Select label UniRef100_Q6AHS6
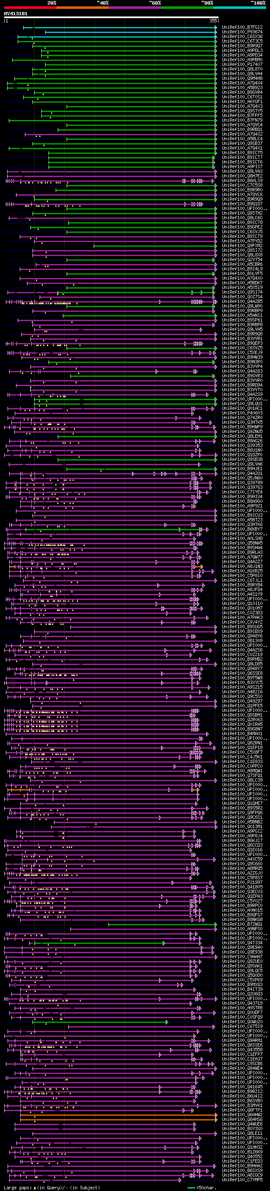This screenshot has width=270, height=1191. pyautogui.click(x=242, y=1119)
